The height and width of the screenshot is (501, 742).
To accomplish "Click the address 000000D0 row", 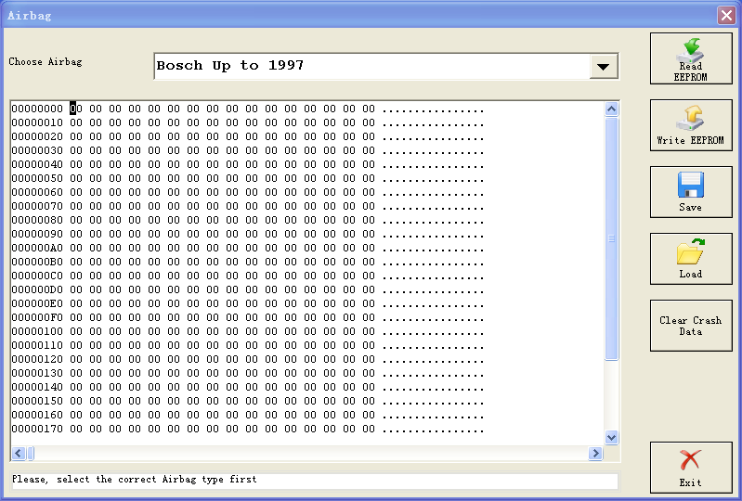I will click(248, 289).
